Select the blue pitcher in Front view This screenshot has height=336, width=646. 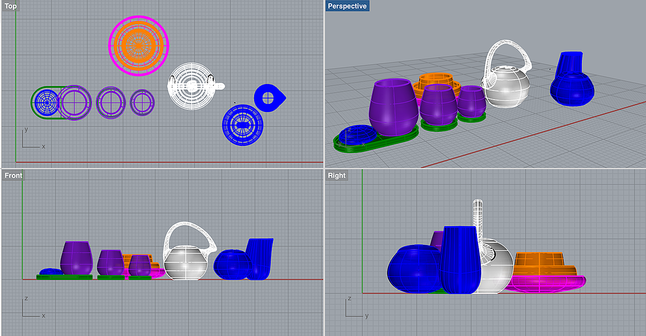pos(260,258)
